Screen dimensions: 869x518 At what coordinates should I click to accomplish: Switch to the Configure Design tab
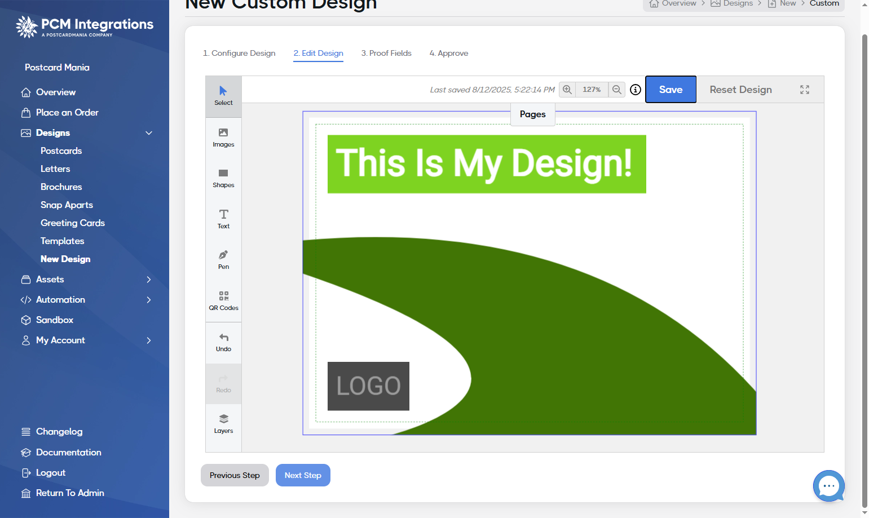point(239,53)
